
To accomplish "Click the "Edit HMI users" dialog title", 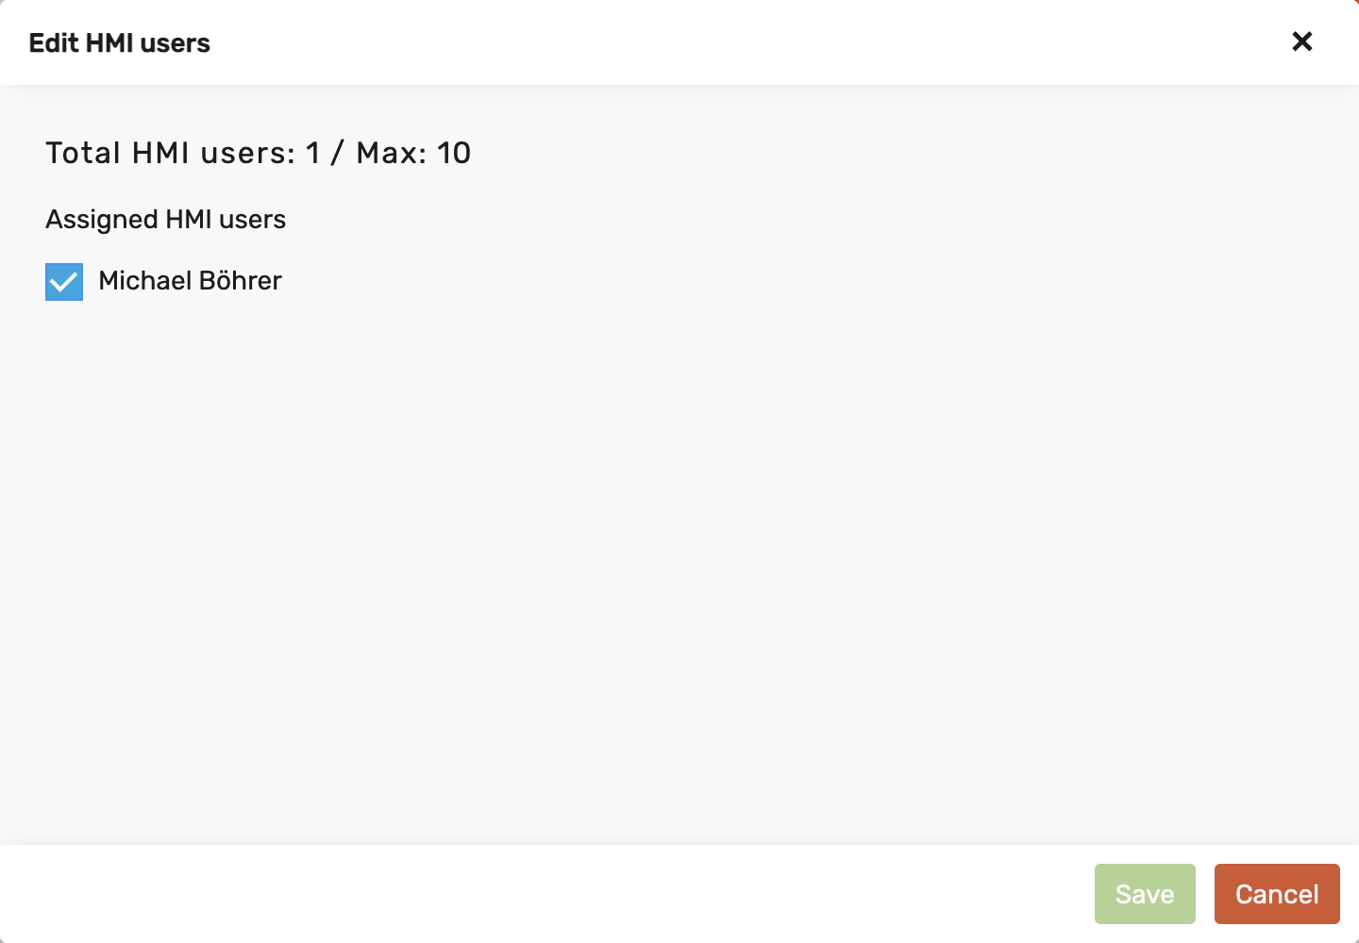I will point(120,43).
